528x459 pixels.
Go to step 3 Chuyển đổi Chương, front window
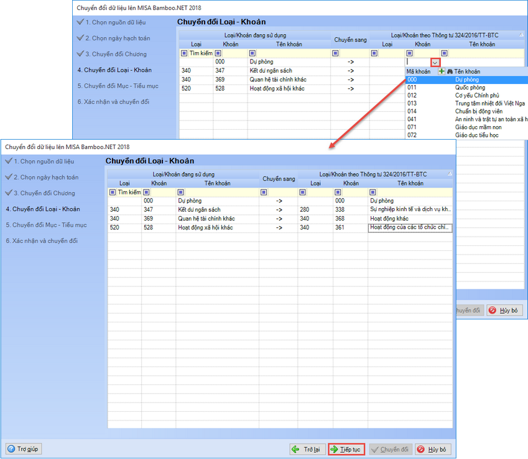point(44,193)
